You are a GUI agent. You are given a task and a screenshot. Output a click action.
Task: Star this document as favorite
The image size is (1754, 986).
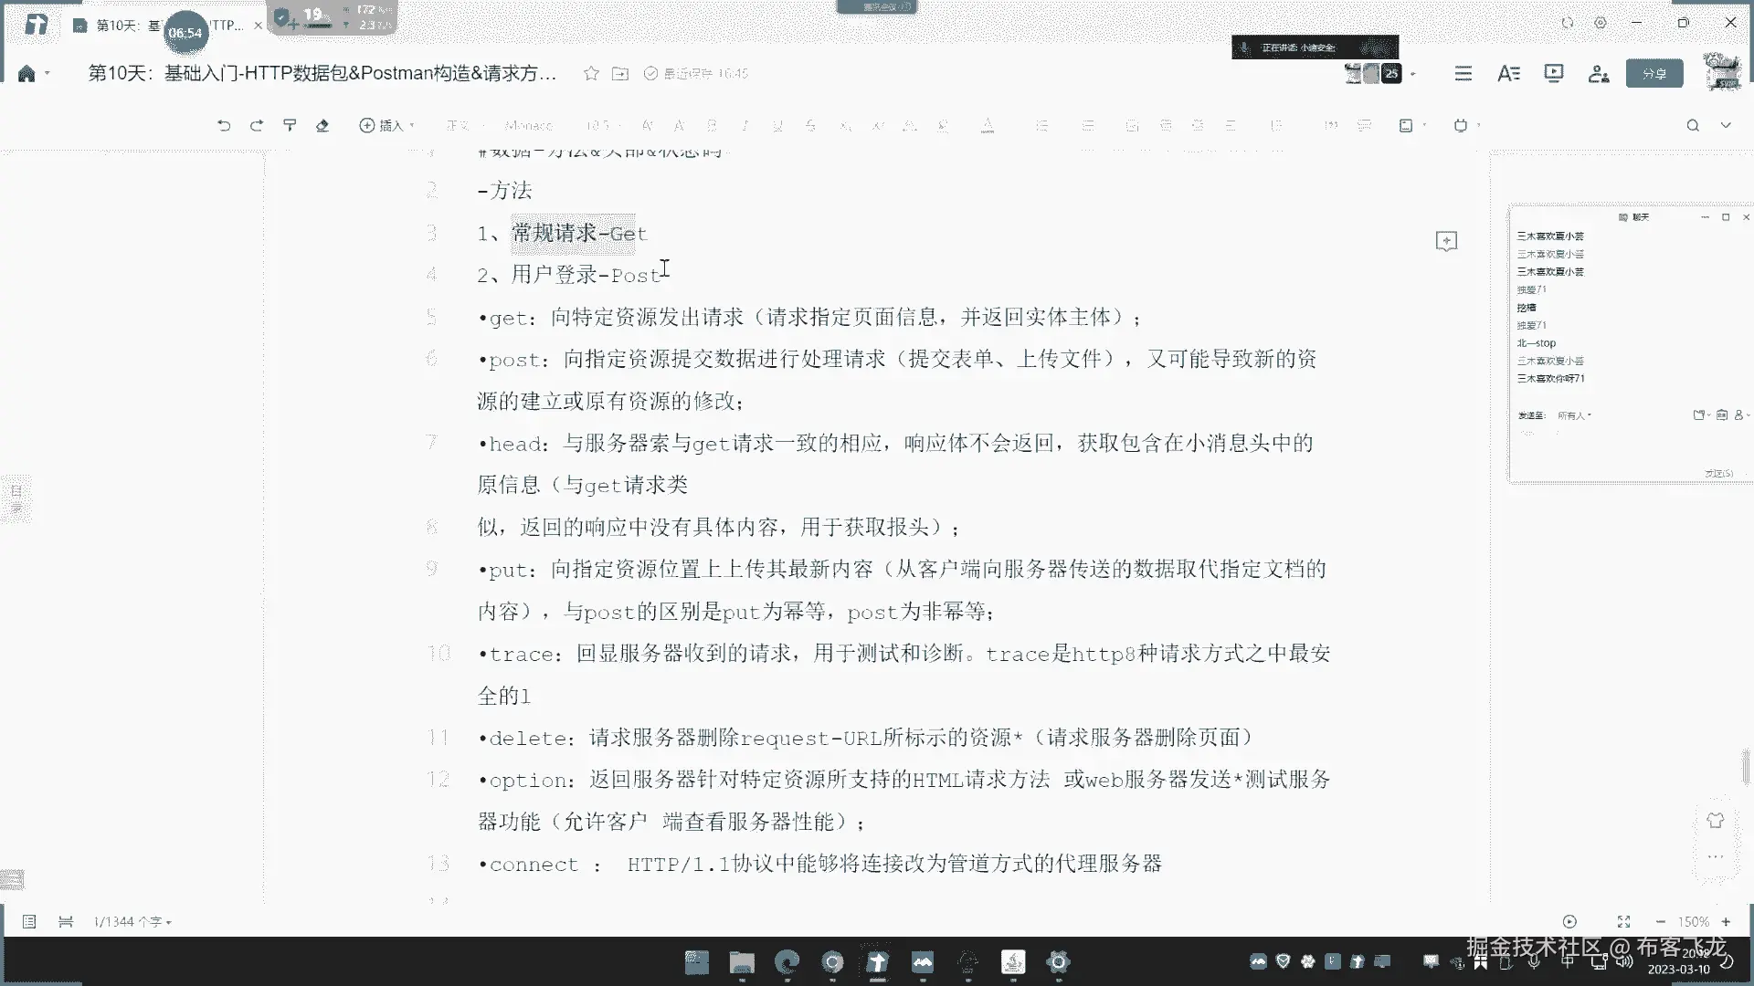591,74
